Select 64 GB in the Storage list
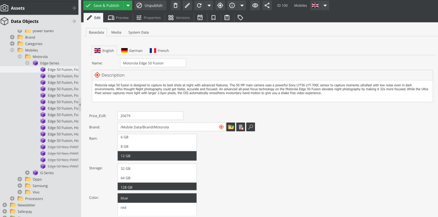This screenshot has width=438, height=217. pos(157,178)
